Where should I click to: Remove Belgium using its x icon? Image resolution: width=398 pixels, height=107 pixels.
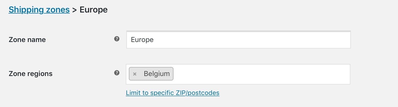point(135,74)
